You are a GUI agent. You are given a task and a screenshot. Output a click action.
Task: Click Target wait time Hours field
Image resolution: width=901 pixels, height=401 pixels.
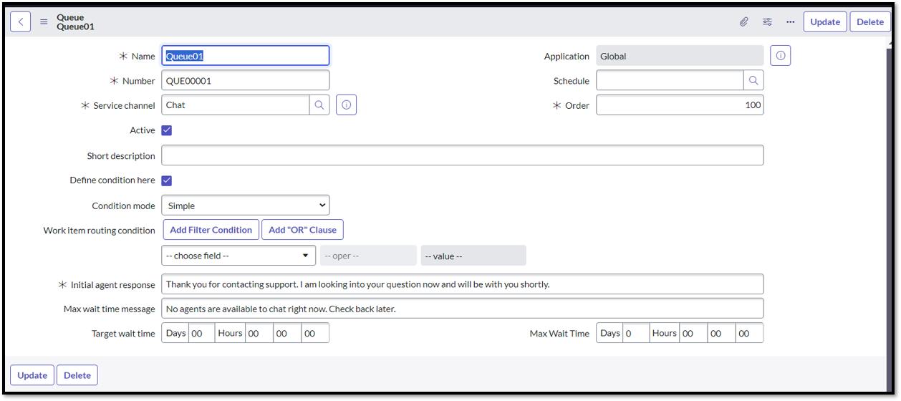(259, 333)
